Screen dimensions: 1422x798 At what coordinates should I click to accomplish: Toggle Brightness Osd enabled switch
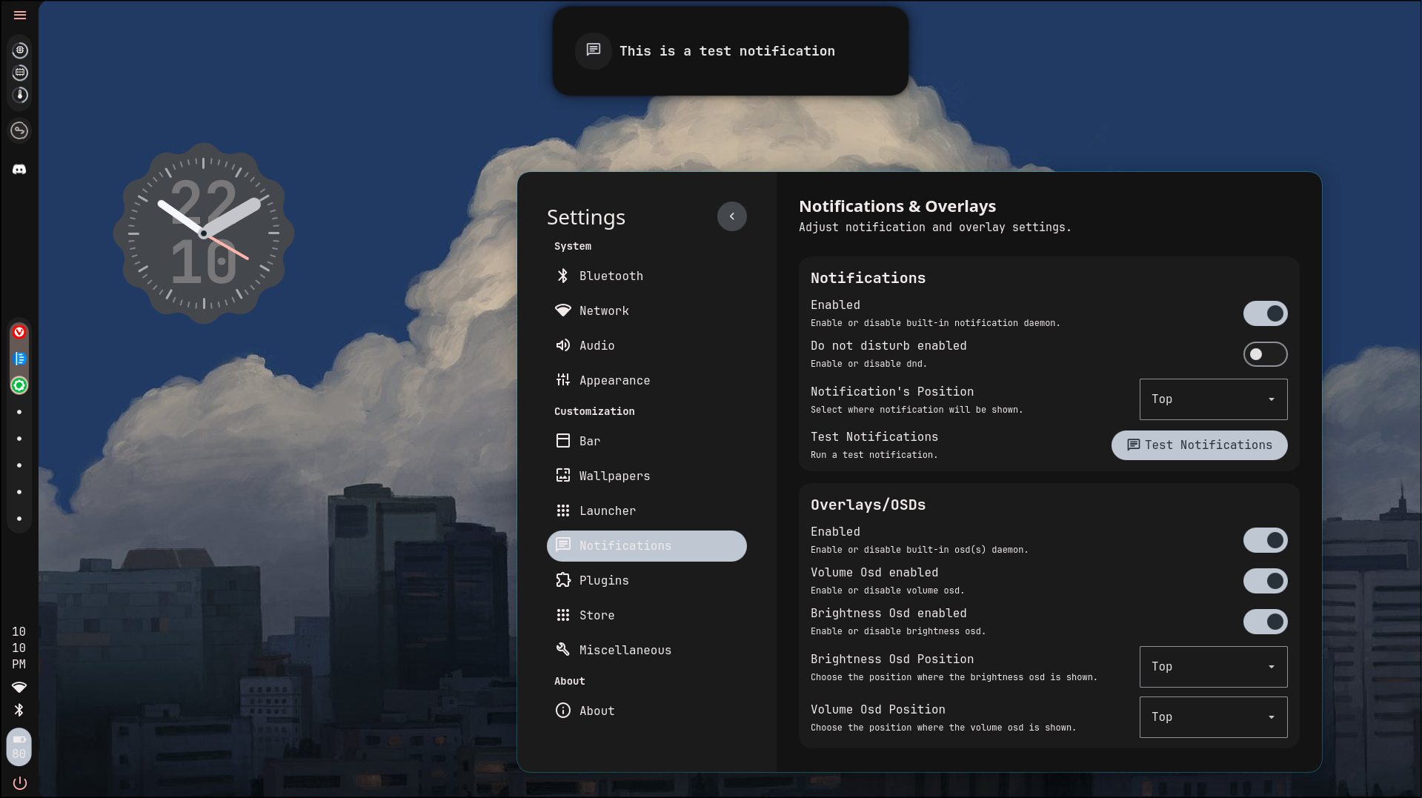tap(1265, 622)
